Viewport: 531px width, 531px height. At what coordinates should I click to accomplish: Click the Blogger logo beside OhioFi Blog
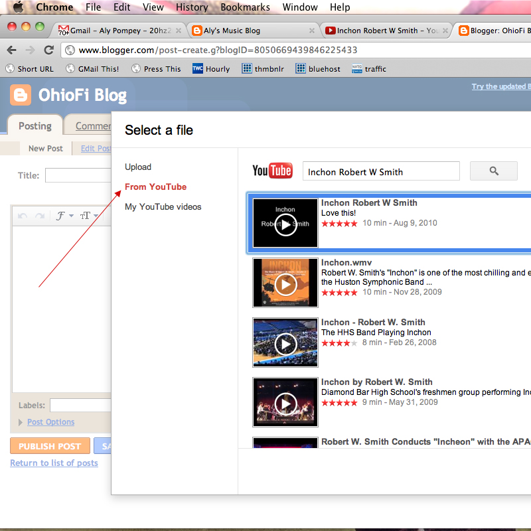[21, 95]
